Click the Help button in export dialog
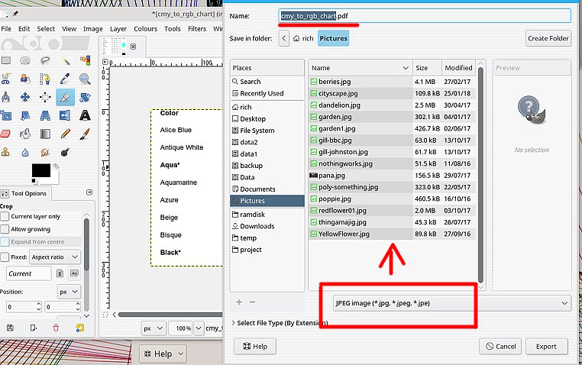The image size is (582, 365). pyautogui.click(x=255, y=347)
